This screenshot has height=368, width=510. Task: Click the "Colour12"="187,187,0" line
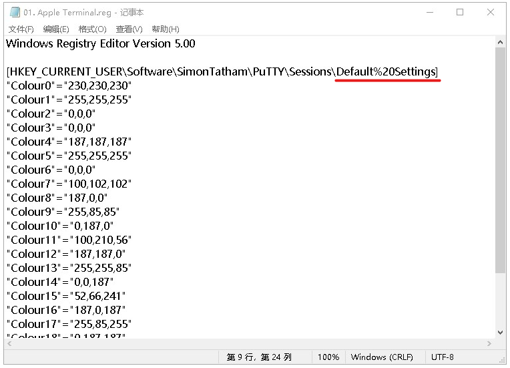pyautogui.click(x=66, y=254)
